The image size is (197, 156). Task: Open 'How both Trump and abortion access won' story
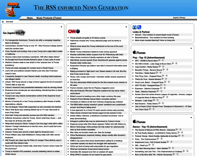30,115
